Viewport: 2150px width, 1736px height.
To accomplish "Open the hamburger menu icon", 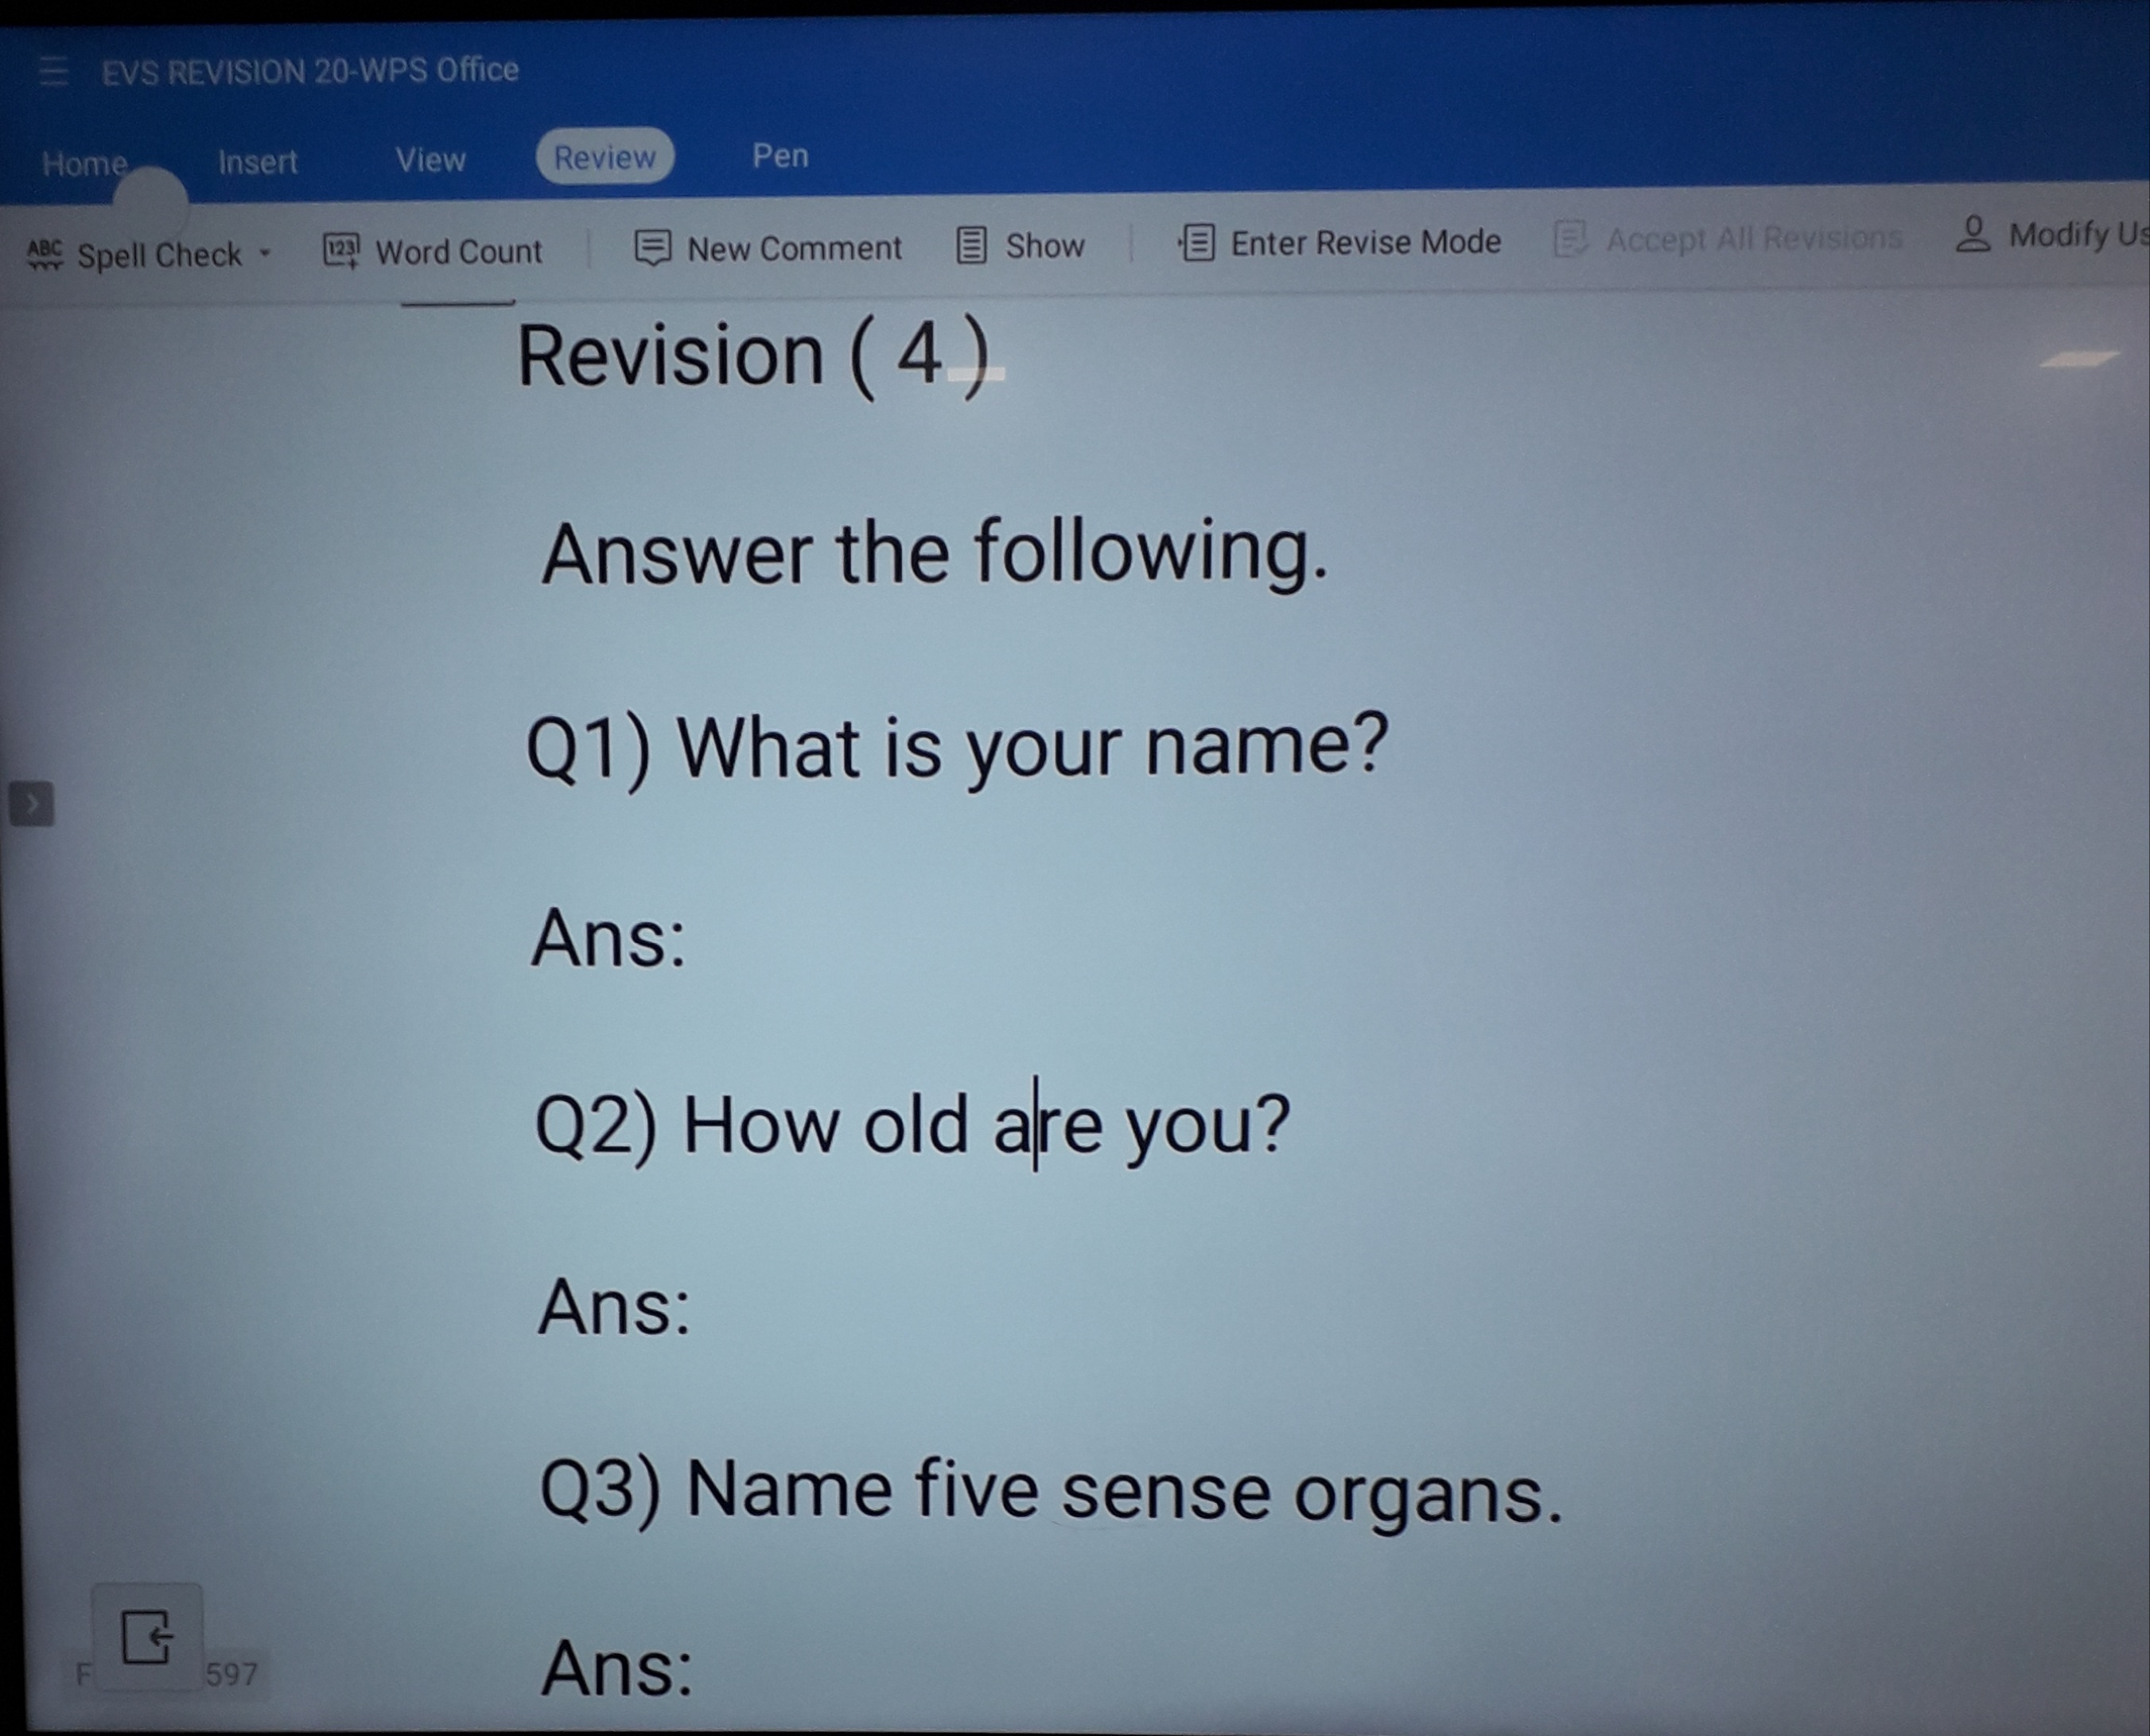I will (x=53, y=72).
